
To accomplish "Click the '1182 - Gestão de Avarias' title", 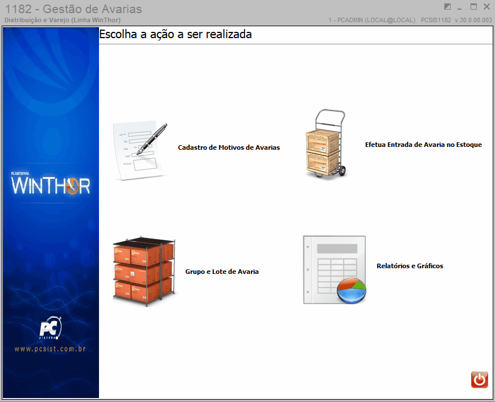I will click(73, 9).
